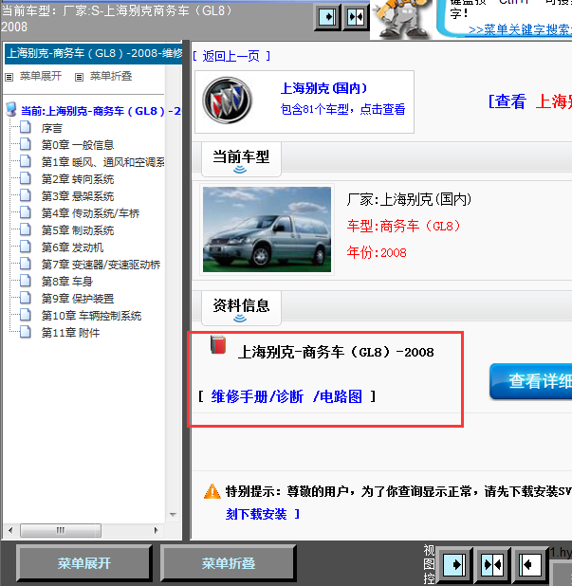Open 第2章 转向系统 chapter
This screenshot has width=572, height=586.
(78, 179)
